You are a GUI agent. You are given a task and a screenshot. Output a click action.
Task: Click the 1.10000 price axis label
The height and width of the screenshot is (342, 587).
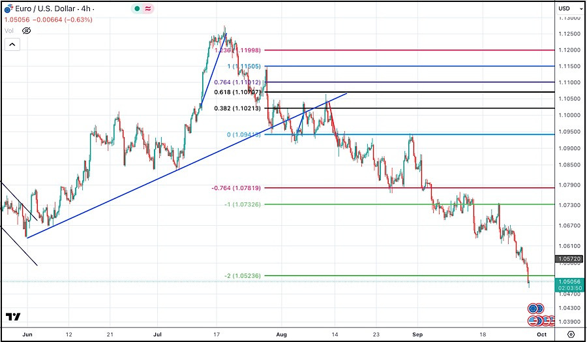pyautogui.click(x=569, y=115)
